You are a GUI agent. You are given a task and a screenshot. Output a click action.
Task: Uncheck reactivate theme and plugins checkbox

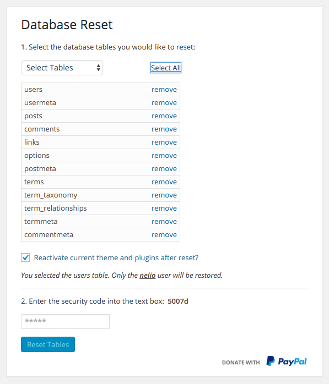(x=25, y=257)
